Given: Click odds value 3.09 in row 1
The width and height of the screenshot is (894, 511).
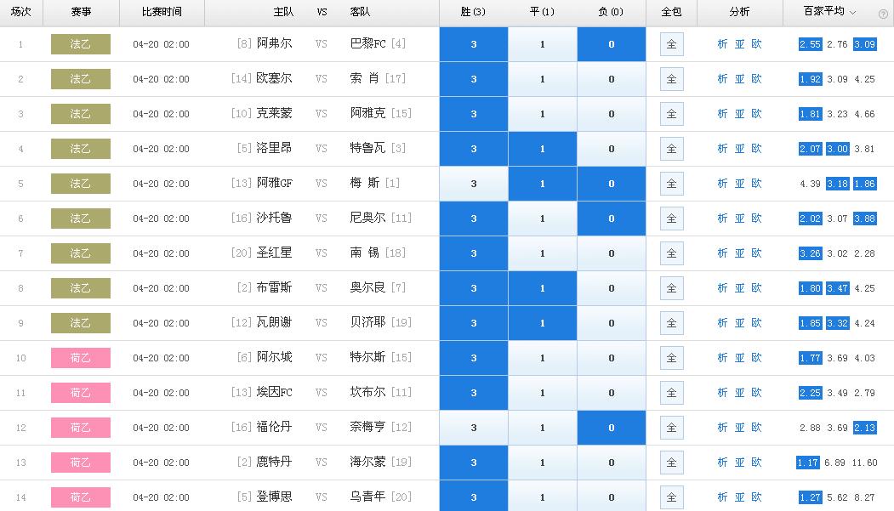Looking at the screenshot, I should click(x=864, y=44).
